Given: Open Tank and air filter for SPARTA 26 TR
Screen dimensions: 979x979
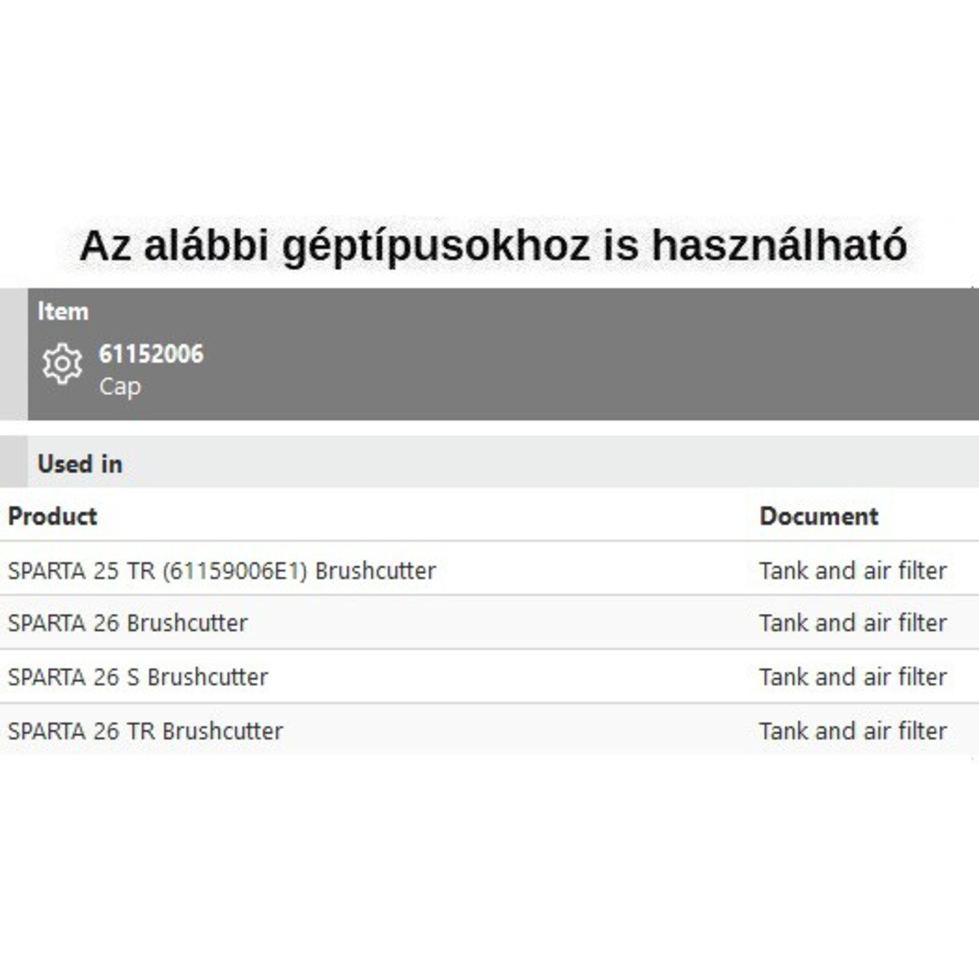Looking at the screenshot, I should pyautogui.click(x=853, y=731).
